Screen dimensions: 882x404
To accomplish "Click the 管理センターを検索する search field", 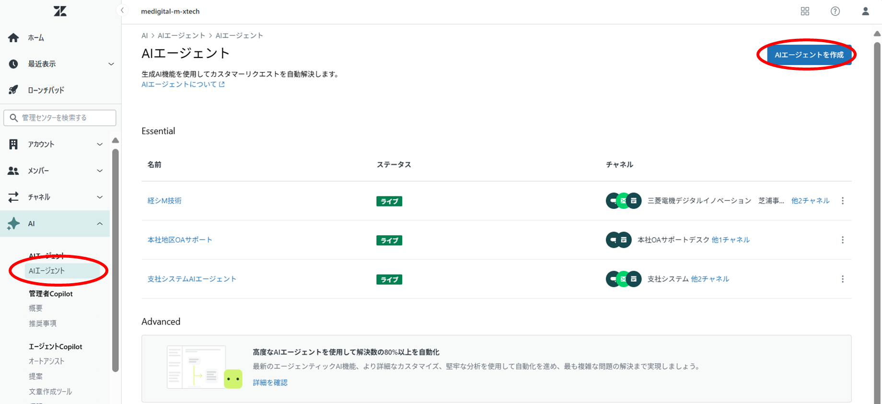I will (x=60, y=118).
